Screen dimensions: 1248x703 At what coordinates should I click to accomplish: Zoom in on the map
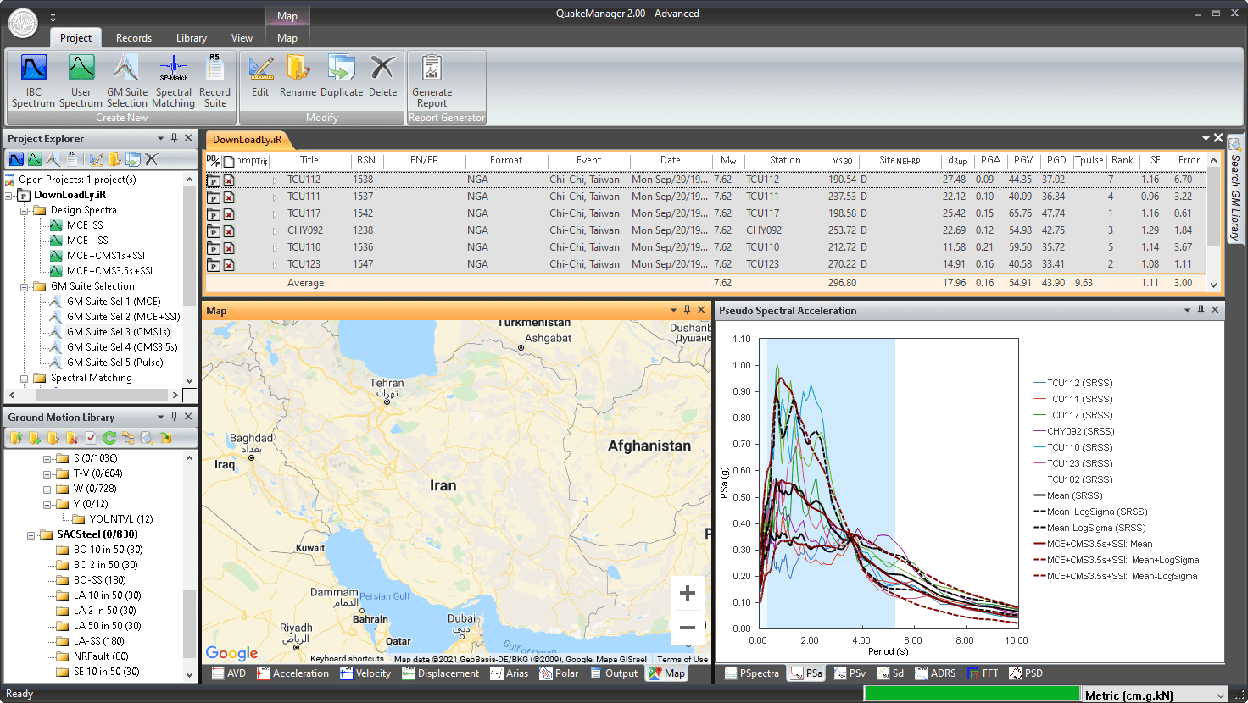click(688, 593)
